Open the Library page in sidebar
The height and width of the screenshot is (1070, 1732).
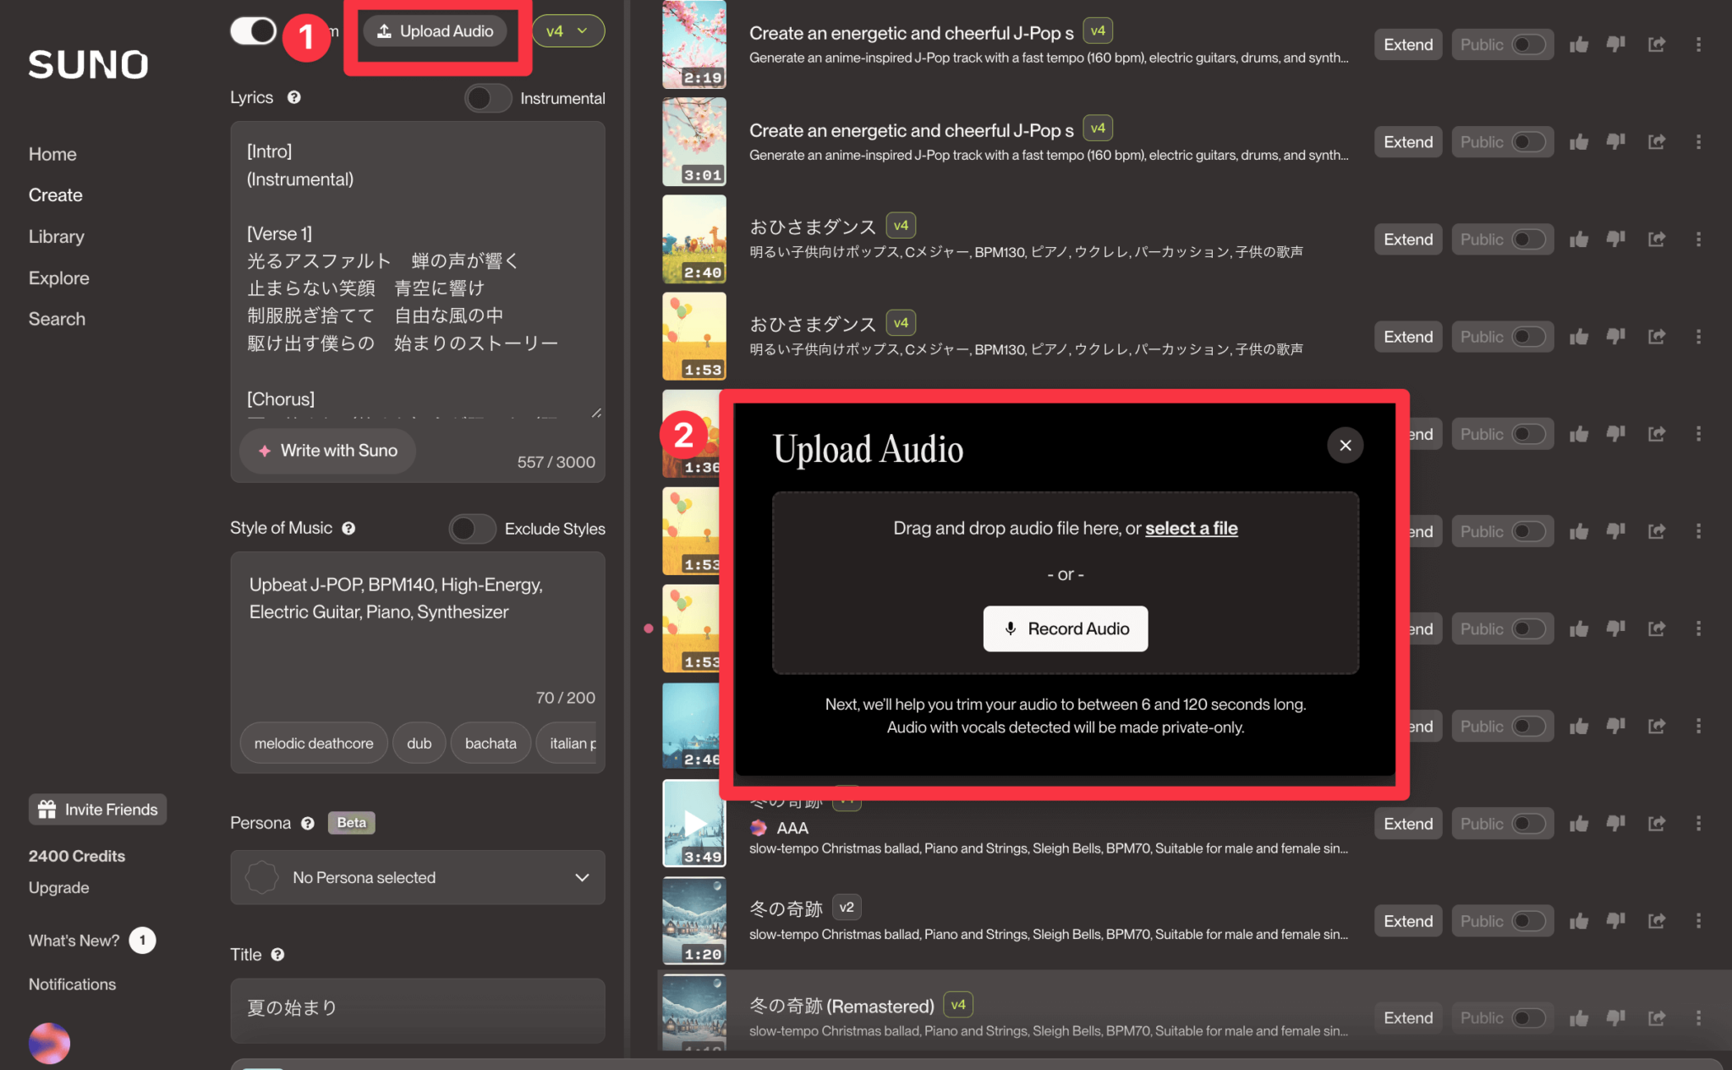(57, 237)
